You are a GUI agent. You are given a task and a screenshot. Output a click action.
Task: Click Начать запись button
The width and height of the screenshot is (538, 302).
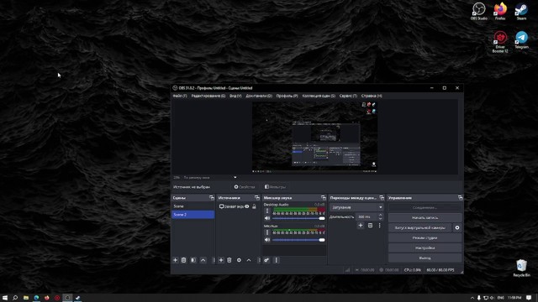tap(425, 218)
